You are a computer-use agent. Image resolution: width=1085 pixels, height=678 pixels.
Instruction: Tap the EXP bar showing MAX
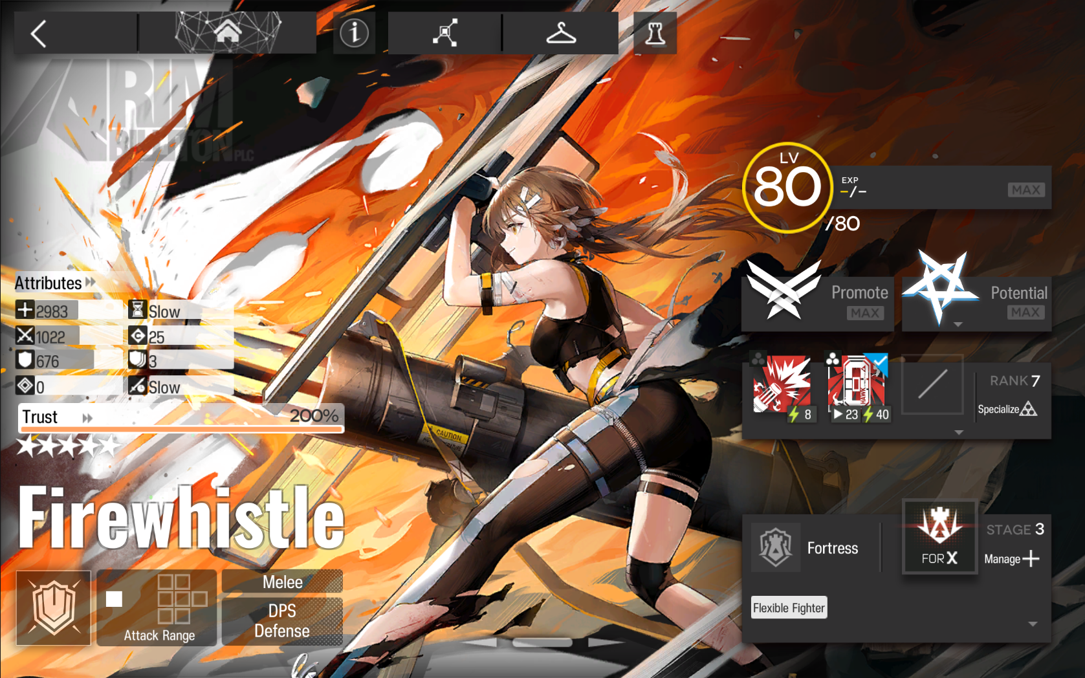[941, 188]
